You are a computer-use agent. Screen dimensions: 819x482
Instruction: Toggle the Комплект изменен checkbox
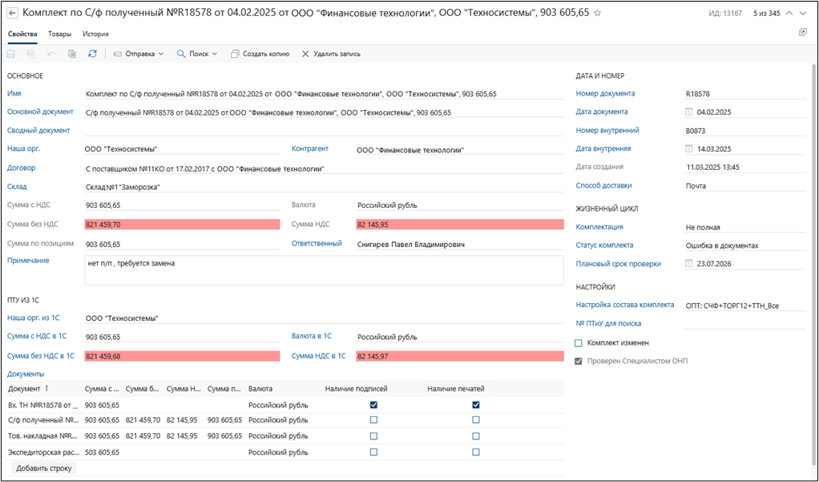(579, 343)
